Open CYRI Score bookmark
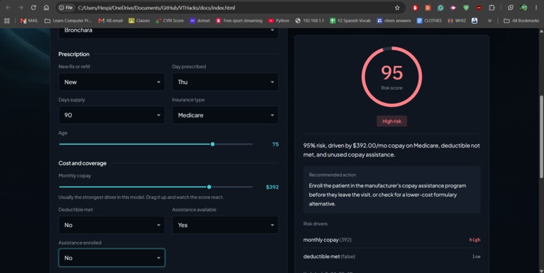Screen dimensions: 544x273 click(x=169, y=21)
